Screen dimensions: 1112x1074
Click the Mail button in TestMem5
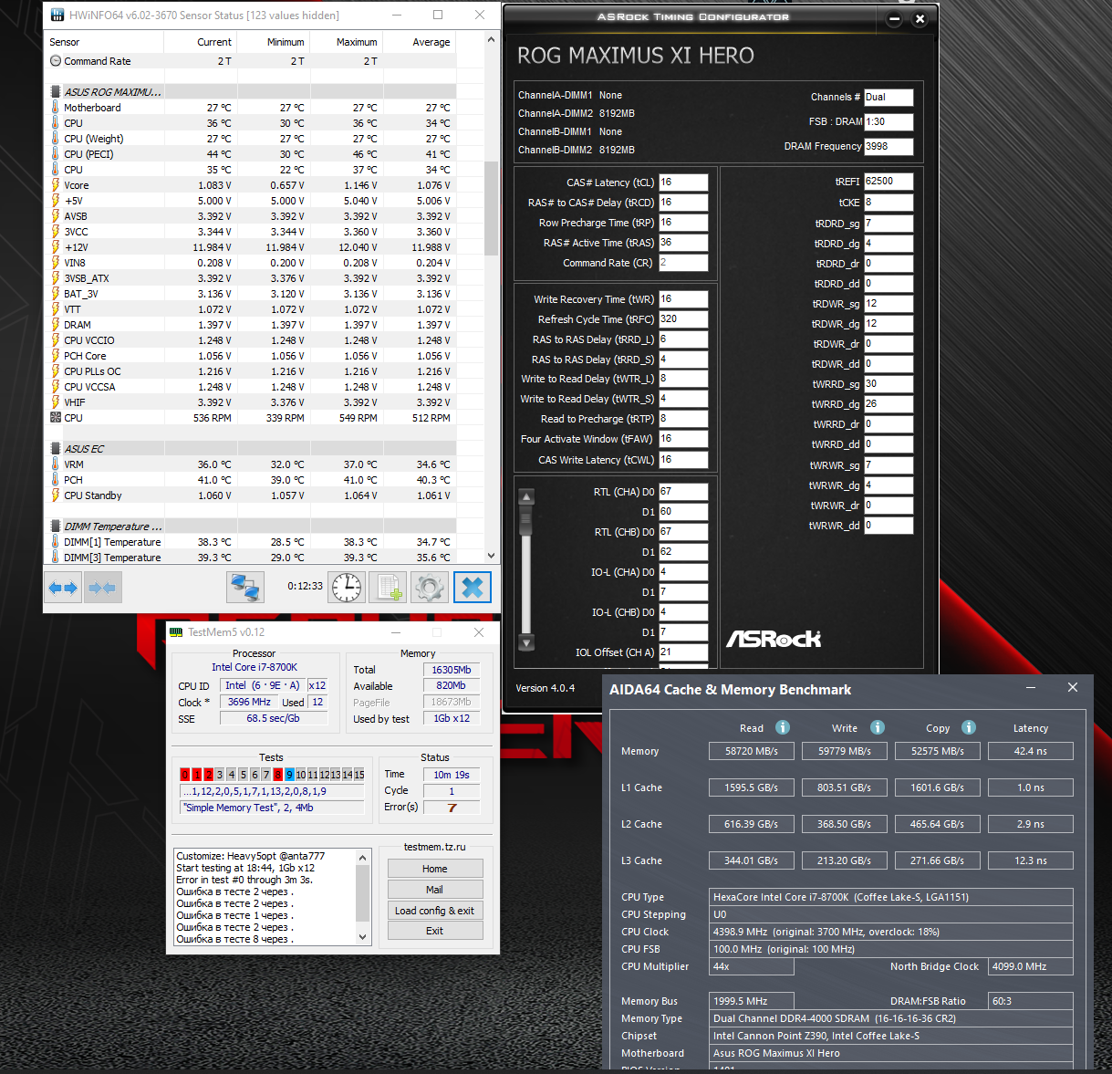[x=435, y=890]
